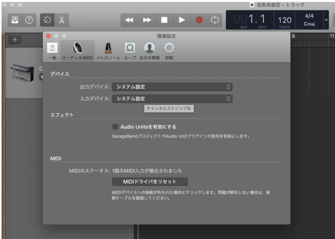Switch to the 一般 preferences tab

52,51
